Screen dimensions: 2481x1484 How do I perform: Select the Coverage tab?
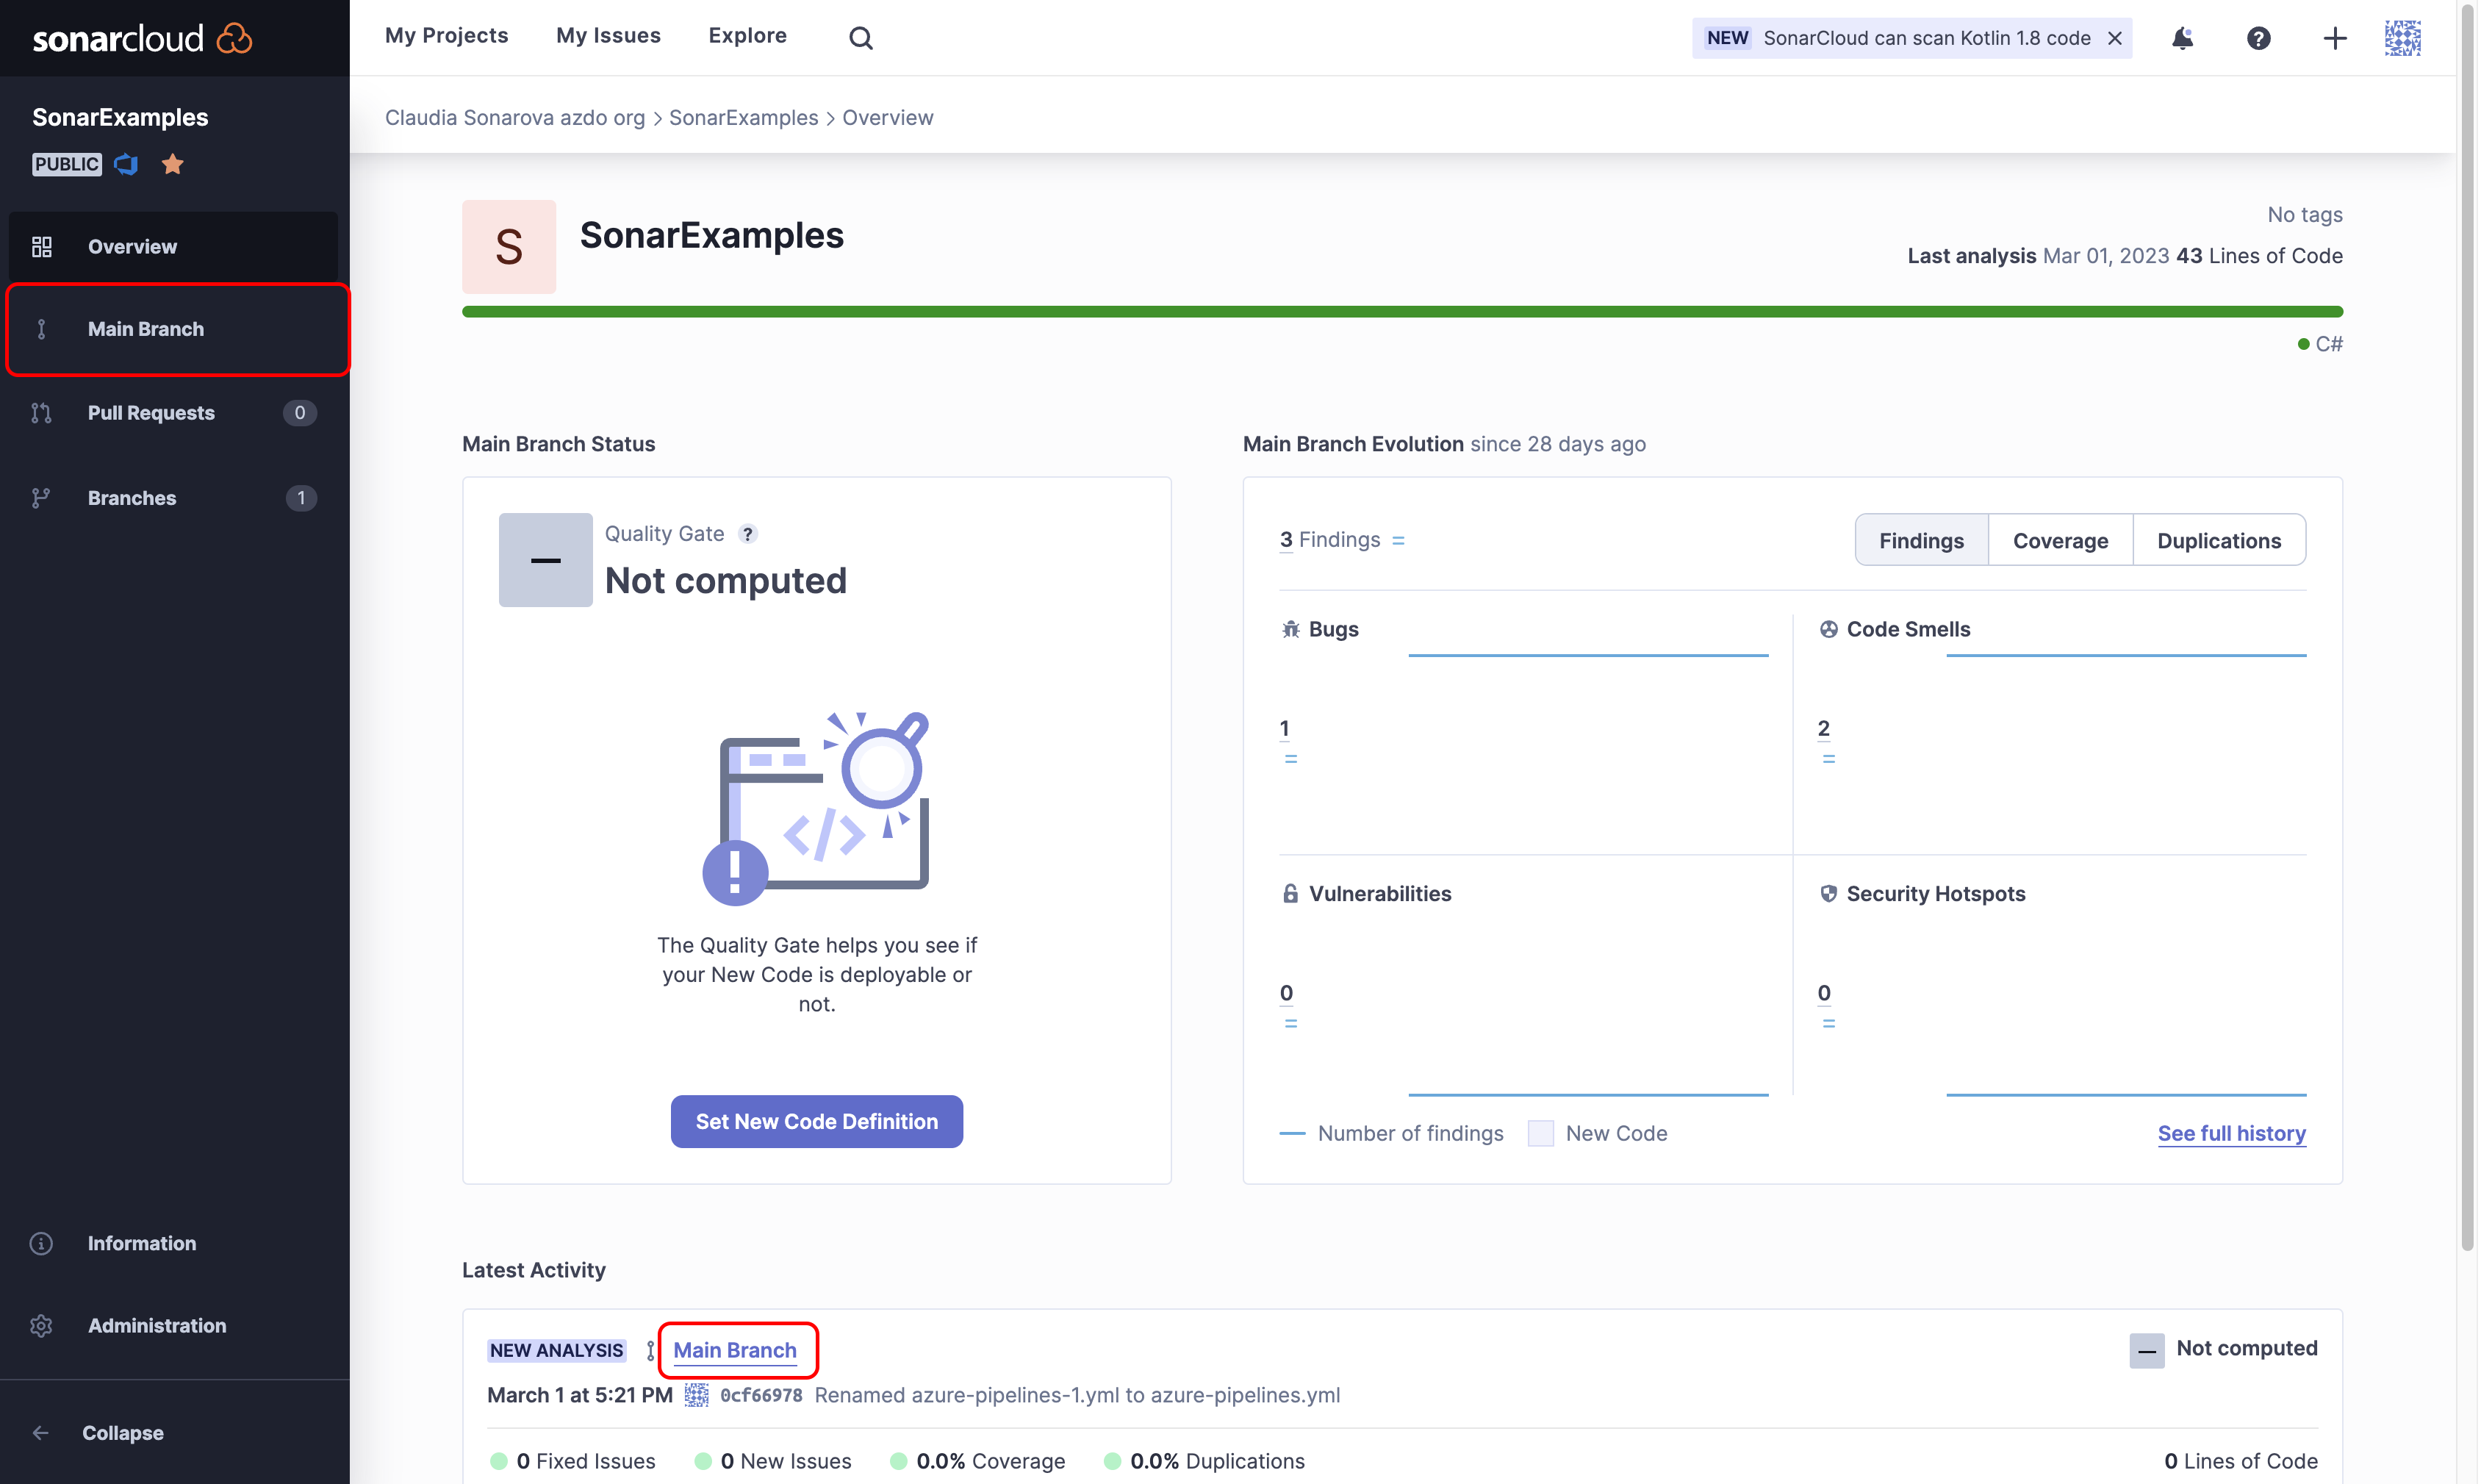coord(2060,541)
